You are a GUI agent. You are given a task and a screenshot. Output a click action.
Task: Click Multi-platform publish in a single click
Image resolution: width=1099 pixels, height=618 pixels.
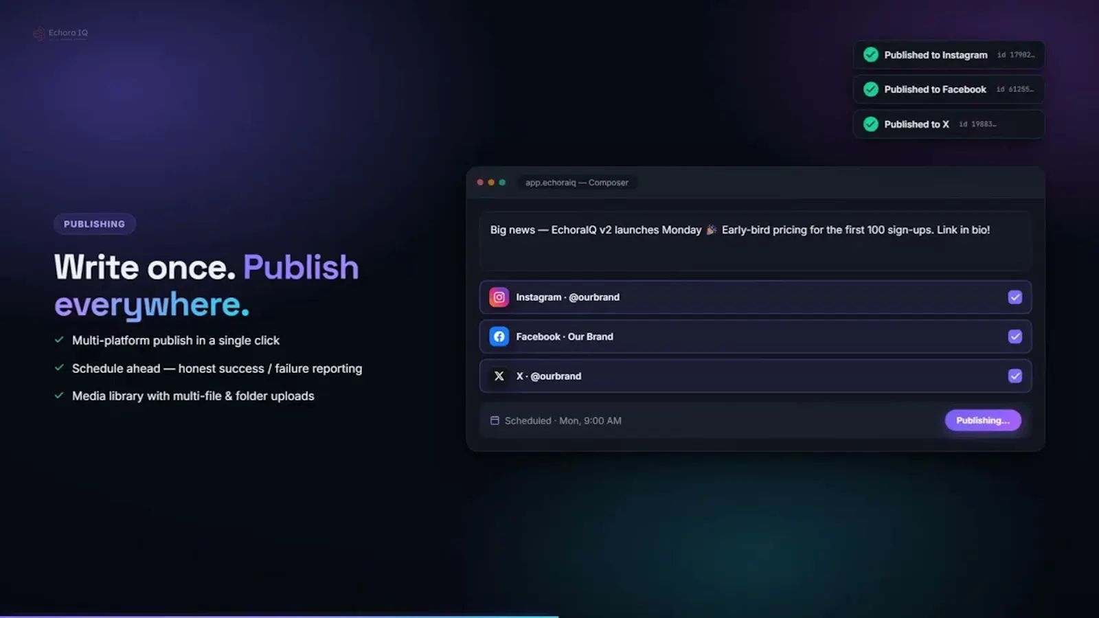pos(176,341)
